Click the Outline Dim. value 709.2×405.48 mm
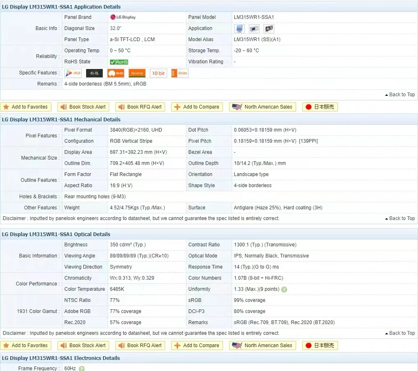This screenshot has width=418, height=371. pyautogui.click(x=137, y=163)
